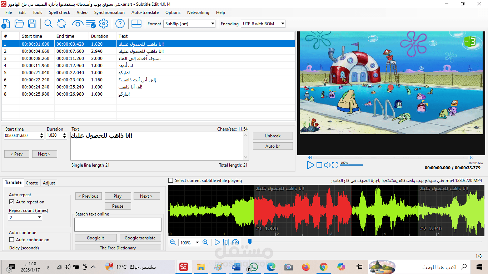Image resolution: width=488 pixels, height=274 pixels.
Task: Switch to the Create tab
Action: click(32, 183)
